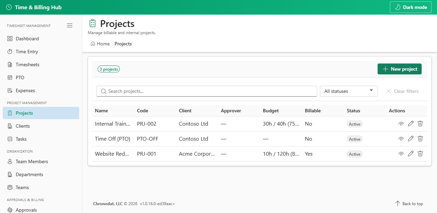This screenshot has height=213, width=437.
Task: Click the Clients sidebar icon
Action: click(10, 126)
